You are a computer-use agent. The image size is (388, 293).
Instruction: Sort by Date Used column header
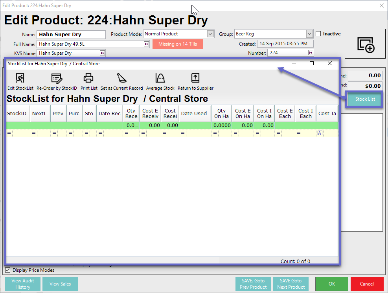tap(195, 113)
